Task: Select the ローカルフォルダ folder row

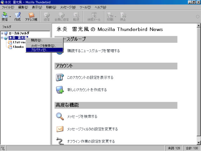Action: tap(19, 33)
